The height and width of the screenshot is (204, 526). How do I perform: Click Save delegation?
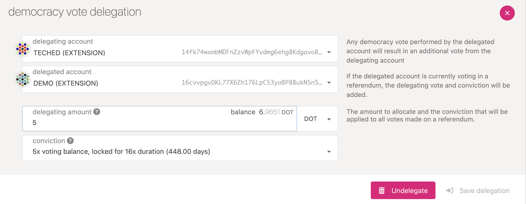(x=478, y=191)
